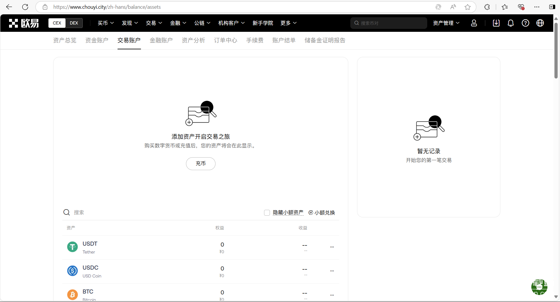Viewport: 560px width, 302px height.
Task: Check the 隐藏小额资产 checkbox
Action: click(267, 213)
